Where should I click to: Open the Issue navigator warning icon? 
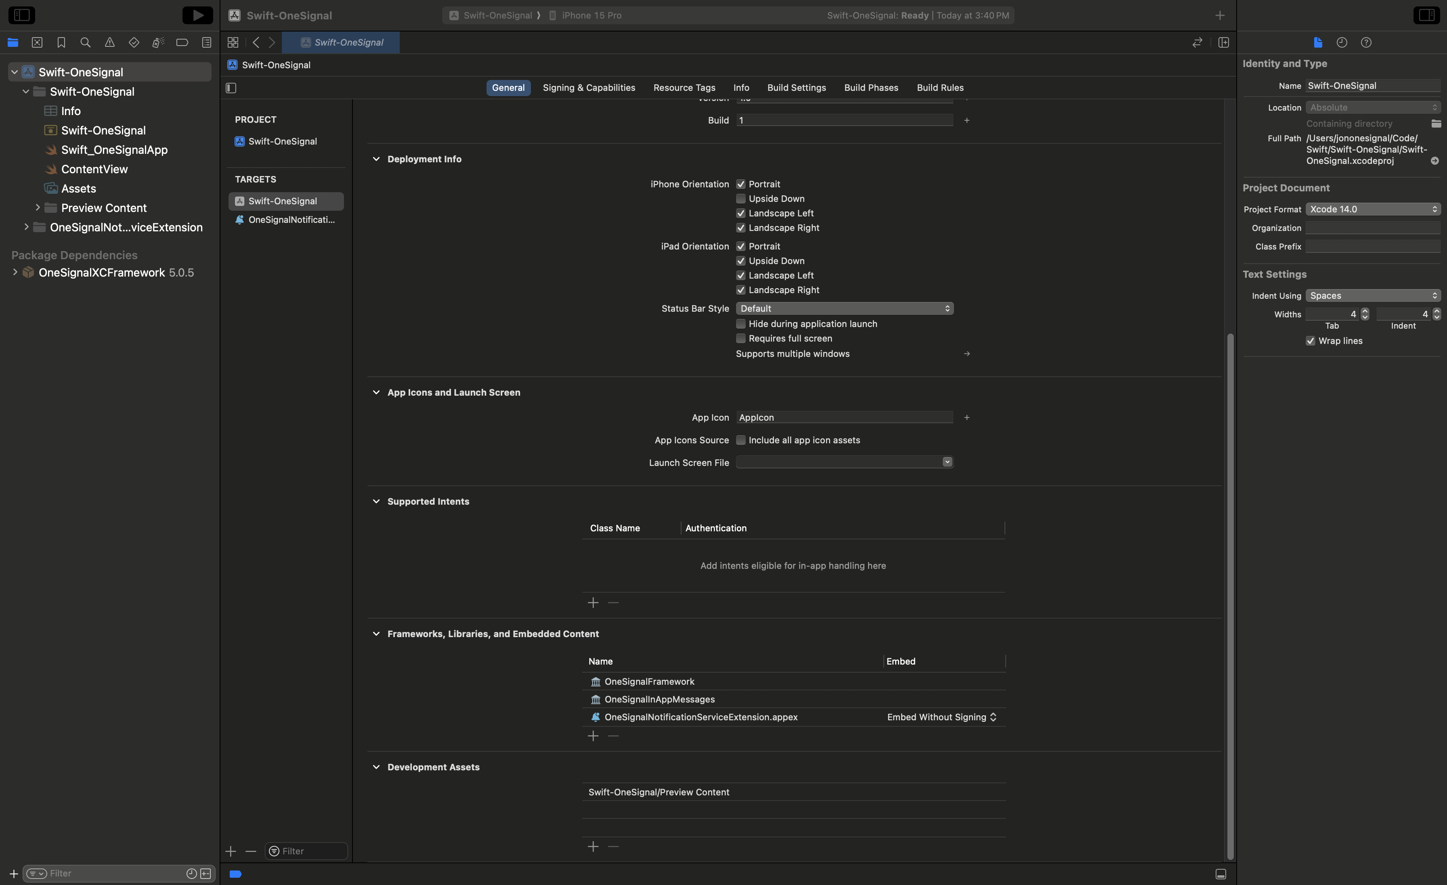[x=110, y=42]
